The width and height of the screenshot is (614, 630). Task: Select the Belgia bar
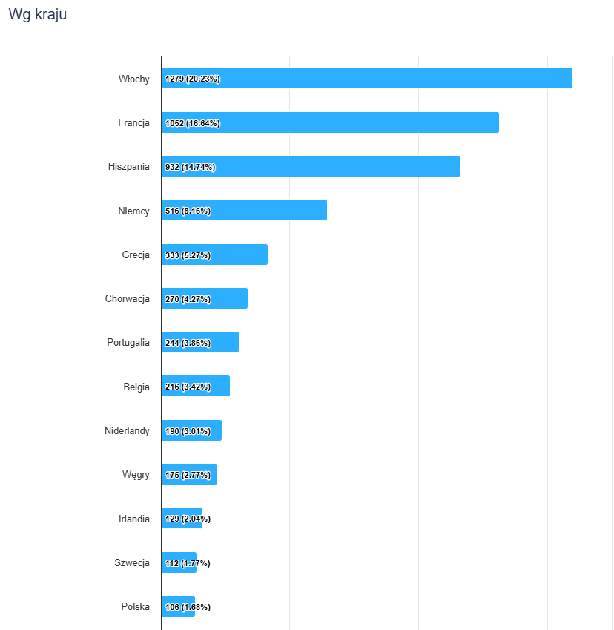click(220, 387)
